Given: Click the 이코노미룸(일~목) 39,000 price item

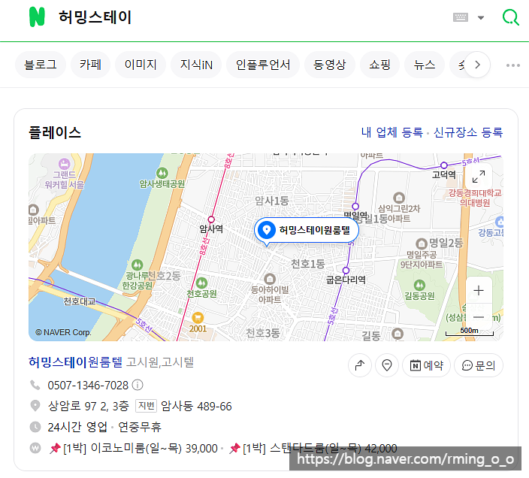Looking at the screenshot, I should pos(134,449).
